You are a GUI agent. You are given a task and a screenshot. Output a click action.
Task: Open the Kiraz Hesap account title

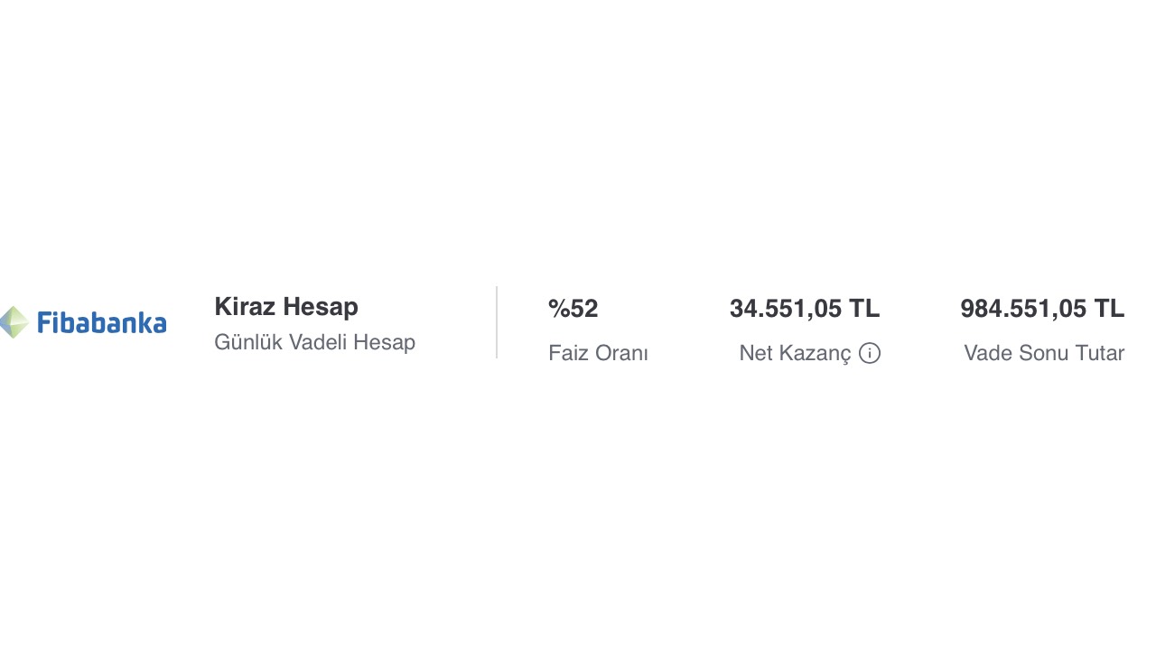click(286, 307)
